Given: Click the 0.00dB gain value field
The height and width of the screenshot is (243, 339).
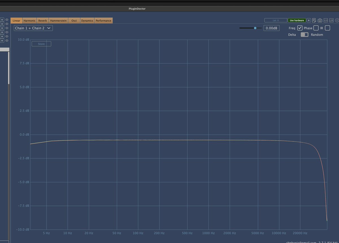Looking at the screenshot, I should tap(271, 28).
